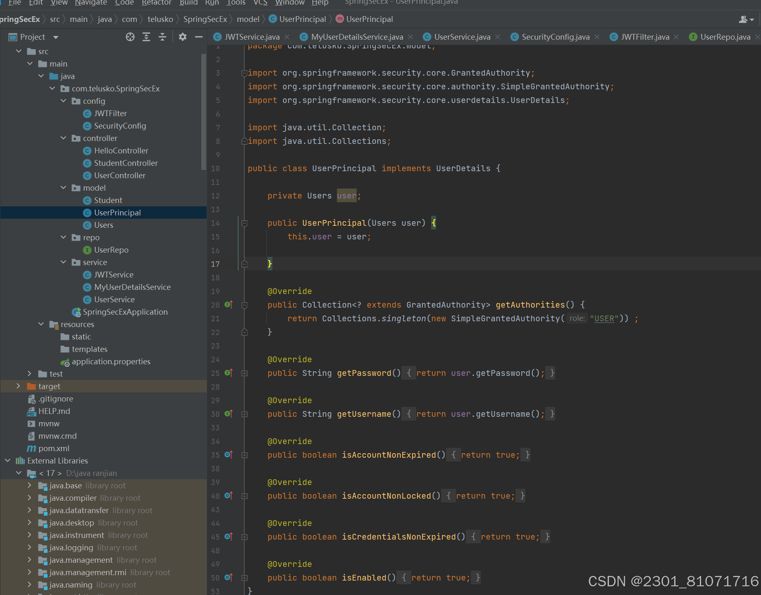761x595 pixels.
Task: Click the Spring icon beside SpringSecExApplication
Action: 76,312
